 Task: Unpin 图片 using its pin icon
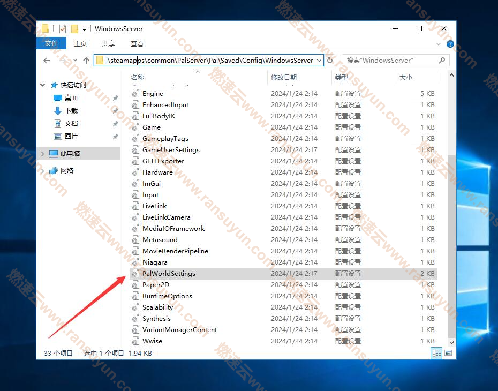point(115,137)
